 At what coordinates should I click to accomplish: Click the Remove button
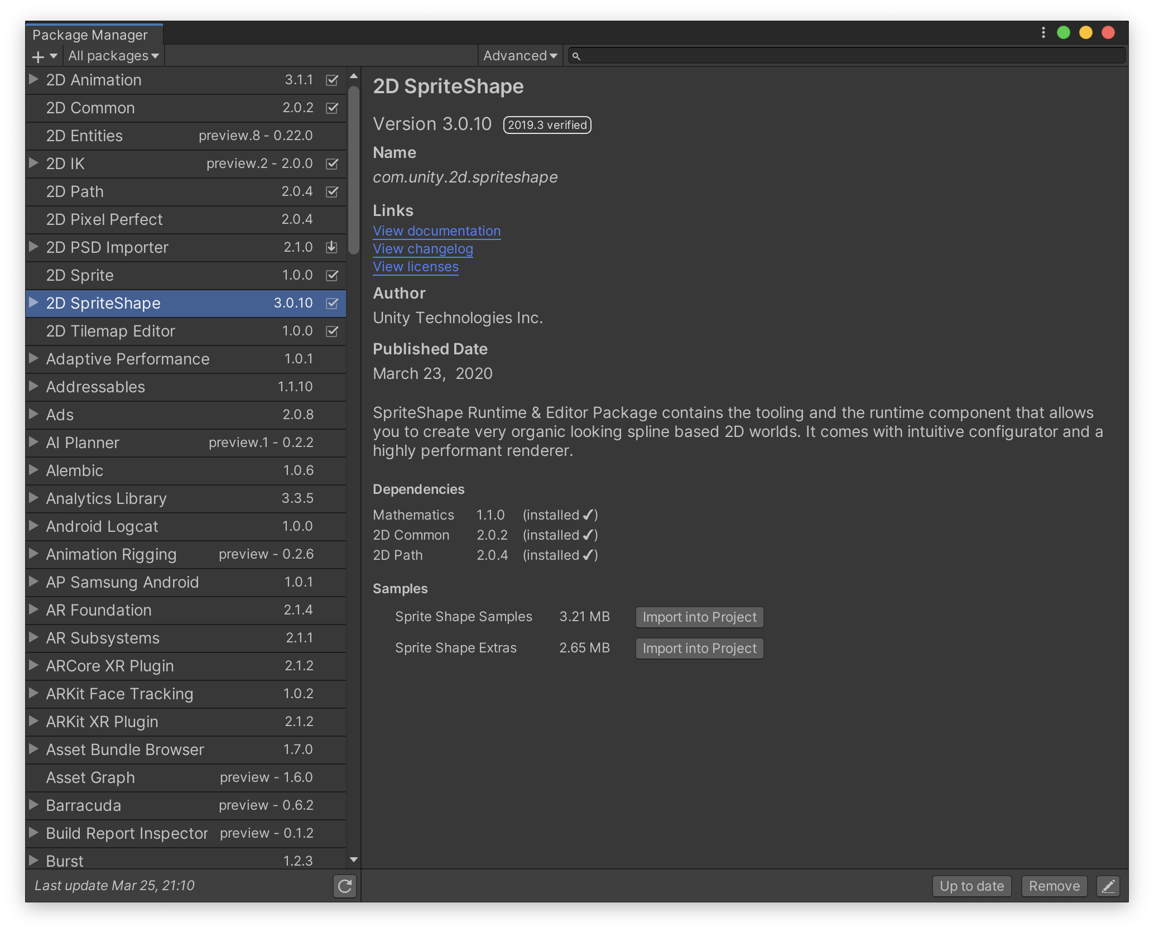pos(1054,886)
